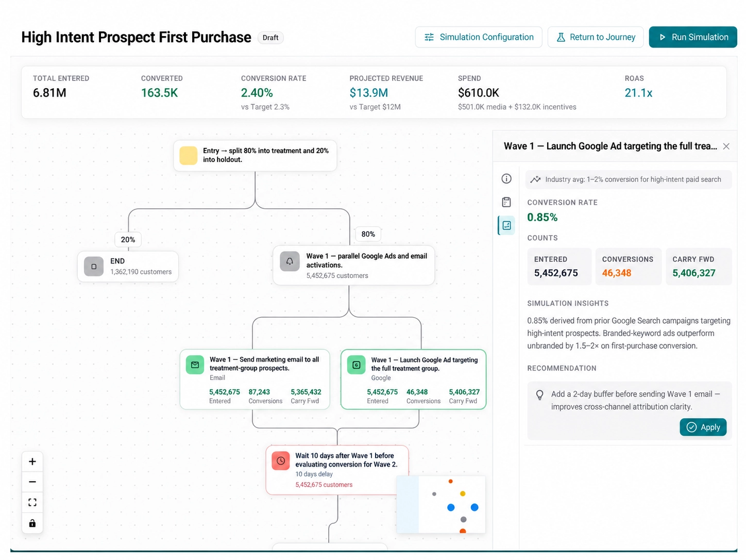Screen dimensions: 746x560
Task: Select the Wave 1 Launch Google Ad node title
Action: click(x=425, y=364)
